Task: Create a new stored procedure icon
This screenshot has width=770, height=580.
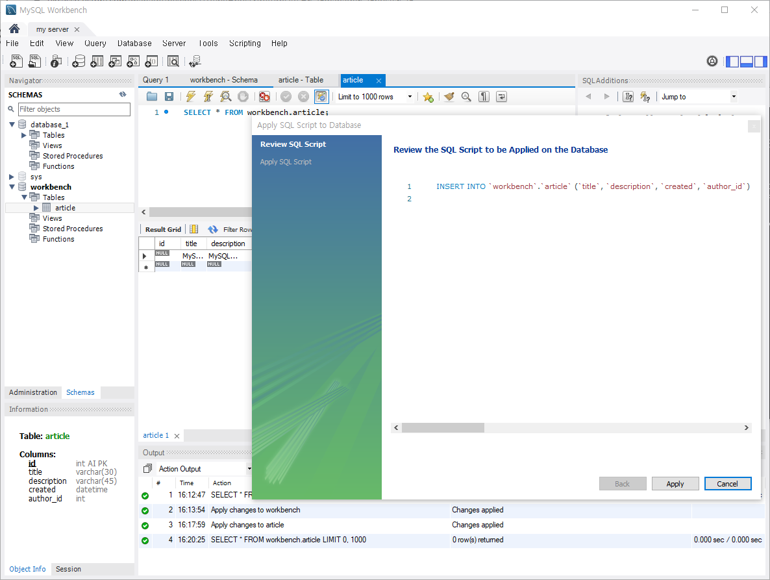Action: tap(133, 62)
